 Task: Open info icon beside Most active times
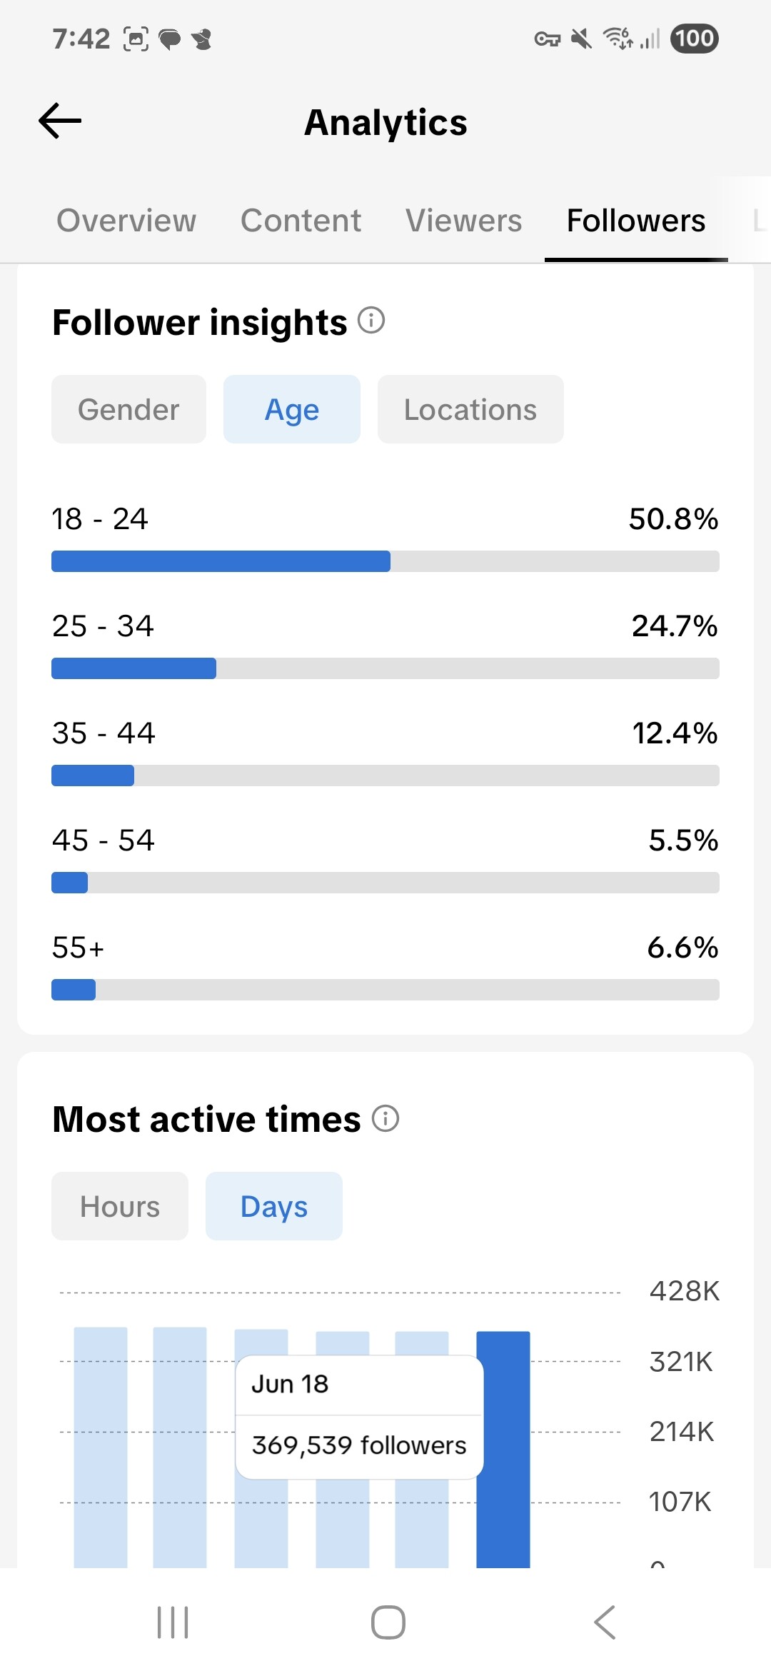pyautogui.click(x=385, y=1118)
